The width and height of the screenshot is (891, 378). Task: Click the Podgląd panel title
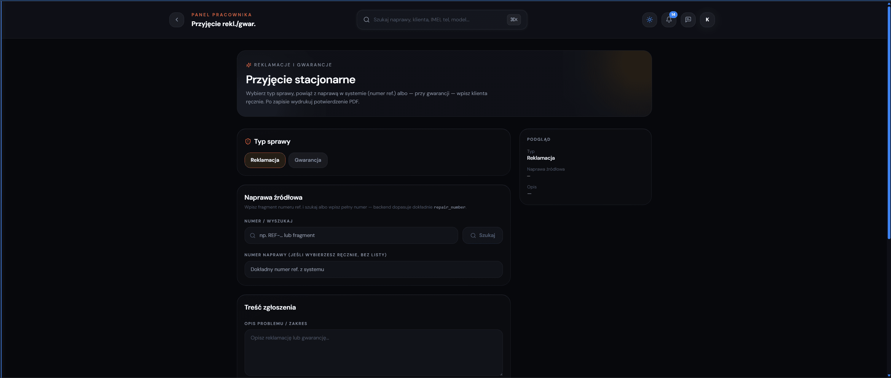tap(538, 140)
